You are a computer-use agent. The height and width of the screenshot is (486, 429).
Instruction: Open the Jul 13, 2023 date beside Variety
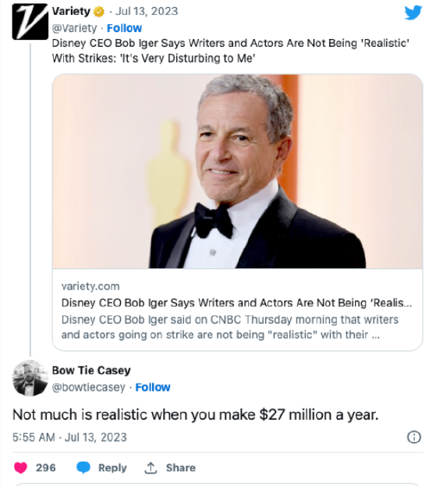[x=147, y=11]
